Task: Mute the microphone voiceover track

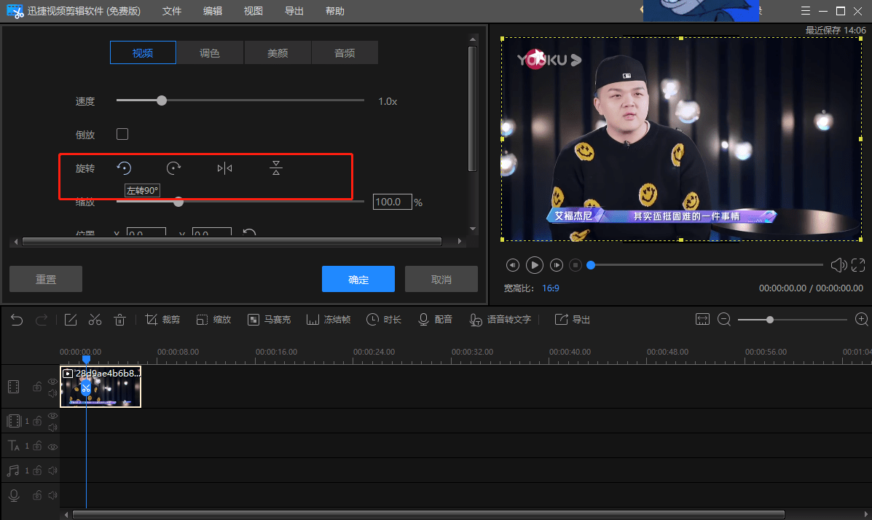Action: [x=53, y=495]
